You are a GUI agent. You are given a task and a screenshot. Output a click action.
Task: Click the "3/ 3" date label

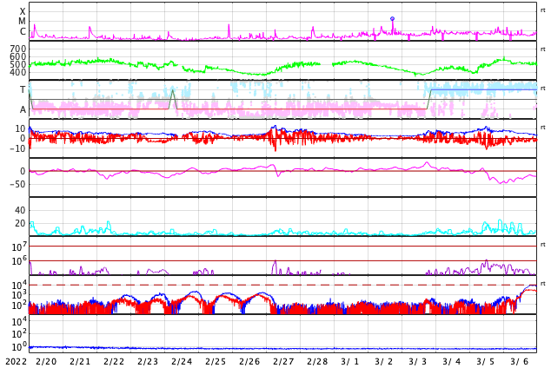pyautogui.click(x=418, y=362)
